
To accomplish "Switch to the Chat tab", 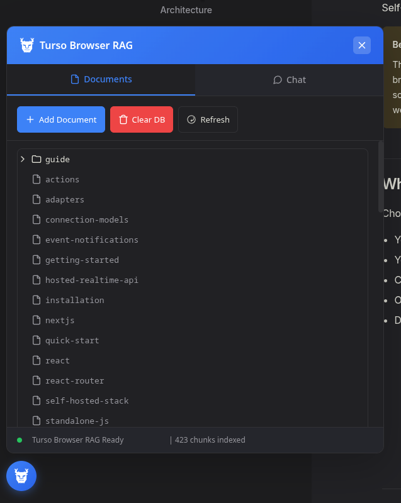I will tap(289, 80).
